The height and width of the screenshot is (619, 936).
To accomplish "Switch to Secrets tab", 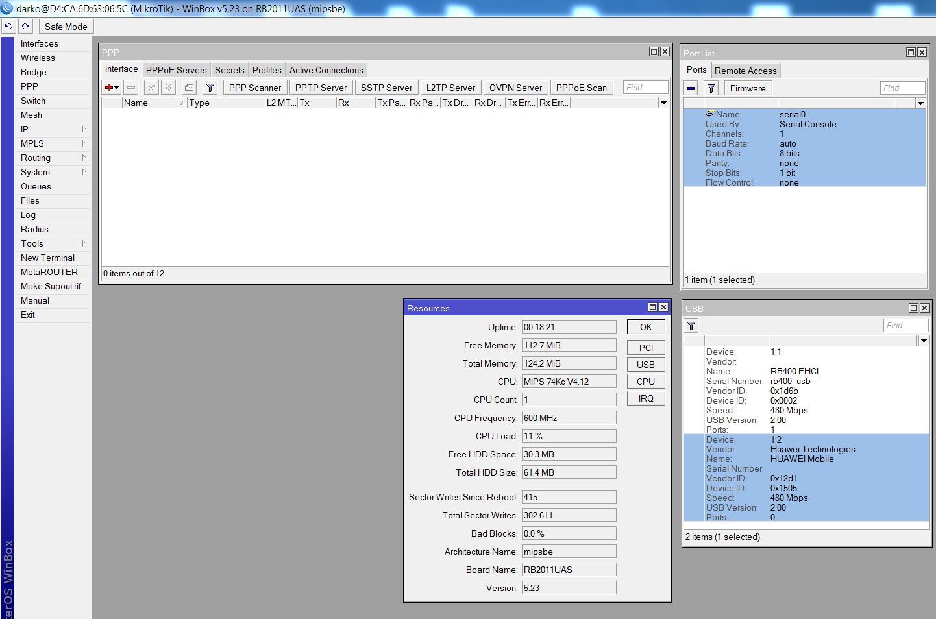I will coord(230,70).
